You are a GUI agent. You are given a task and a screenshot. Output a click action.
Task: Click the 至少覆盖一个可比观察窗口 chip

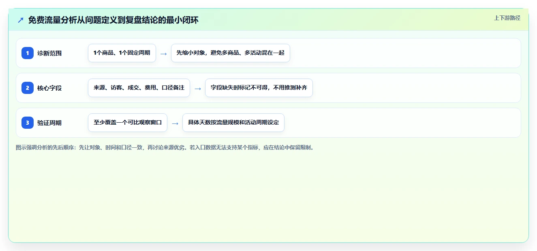pos(128,123)
